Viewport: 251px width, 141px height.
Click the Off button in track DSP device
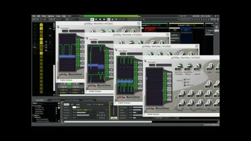[72, 104]
